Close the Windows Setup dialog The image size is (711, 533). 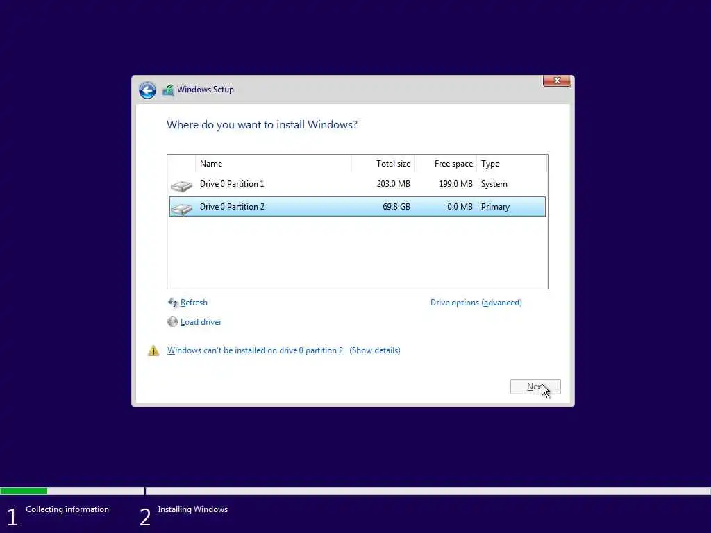click(x=557, y=81)
